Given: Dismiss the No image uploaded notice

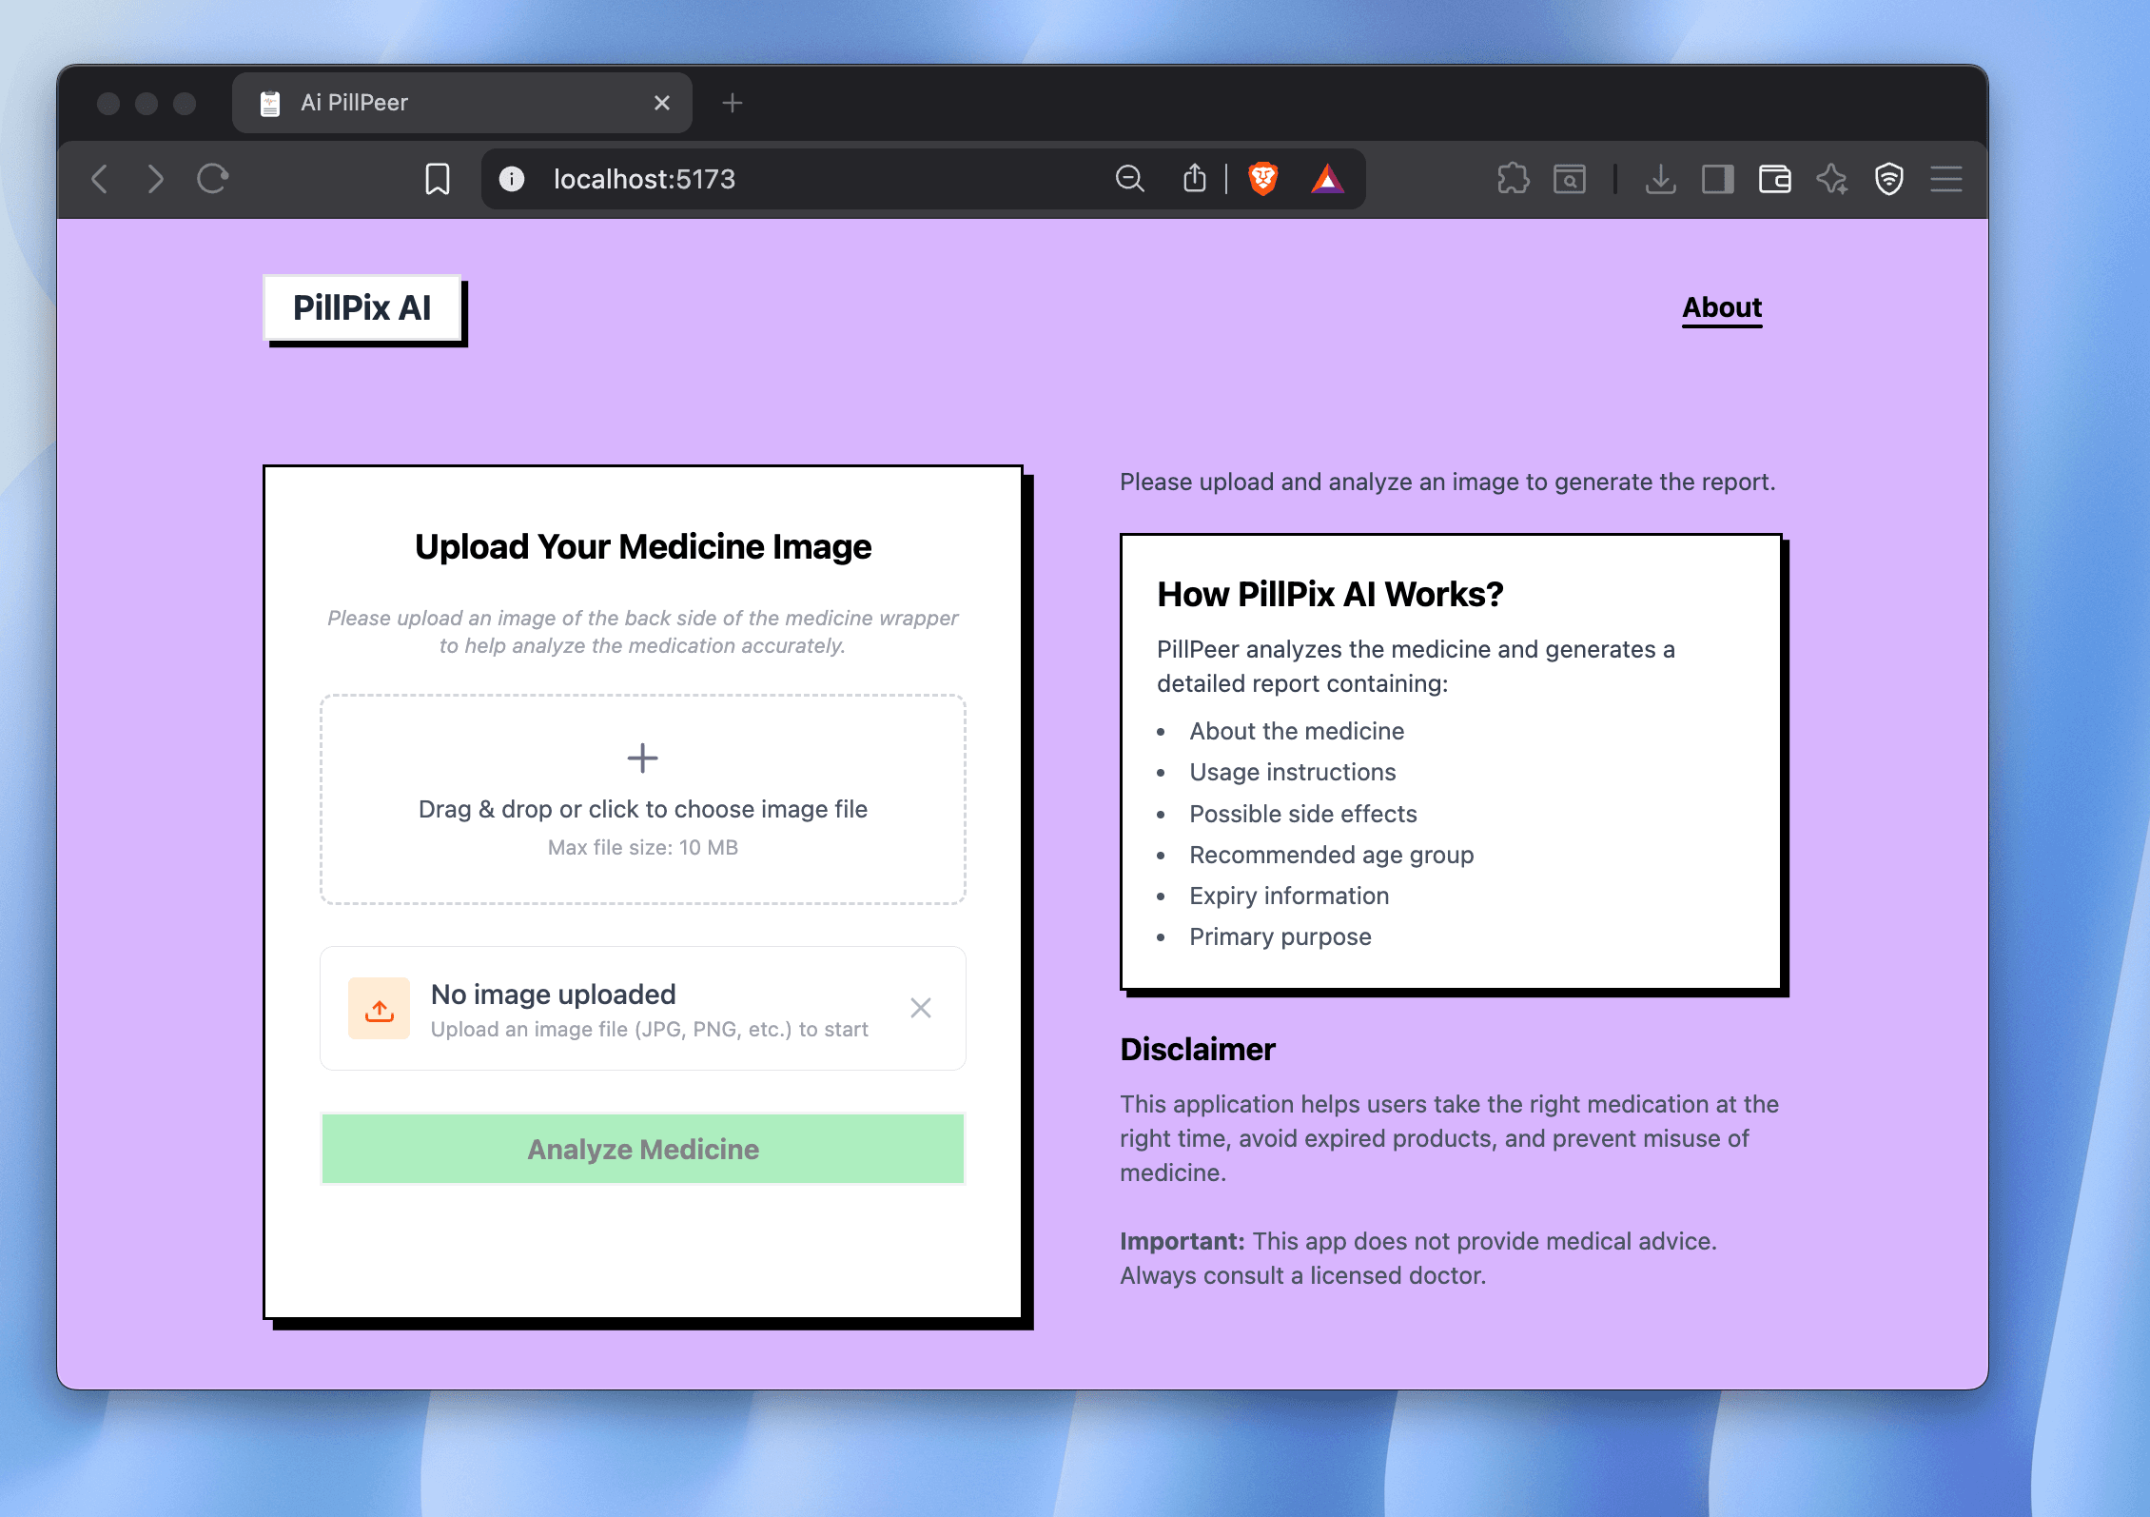Looking at the screenshot, I should pyautogui.click(x=920, y=1008).
